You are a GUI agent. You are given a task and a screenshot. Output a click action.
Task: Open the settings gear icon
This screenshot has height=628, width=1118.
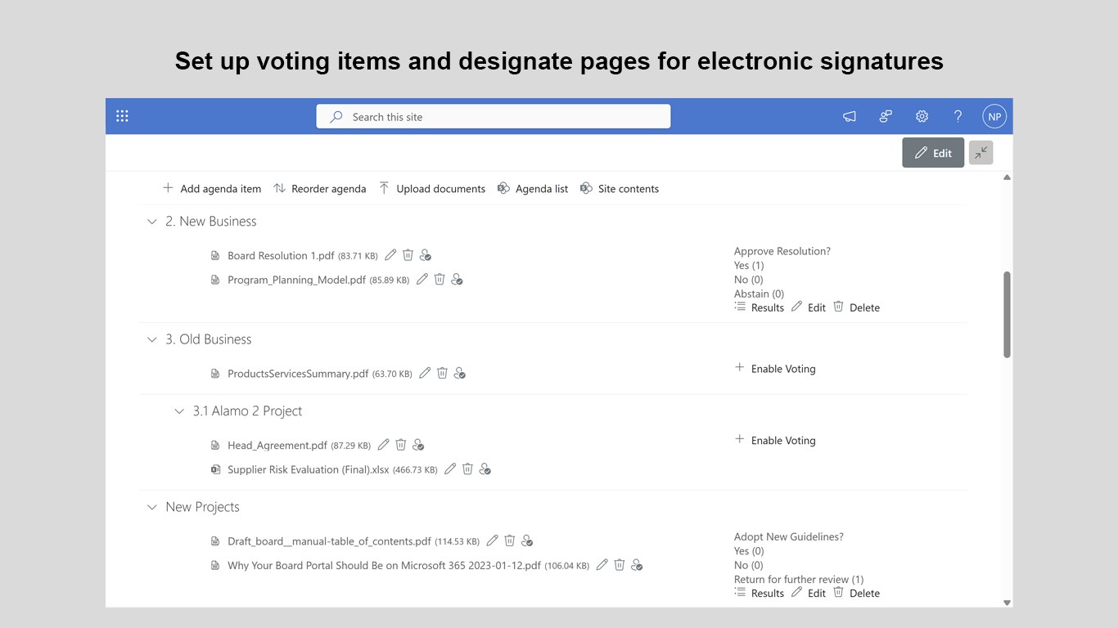[x=922, y=116]
